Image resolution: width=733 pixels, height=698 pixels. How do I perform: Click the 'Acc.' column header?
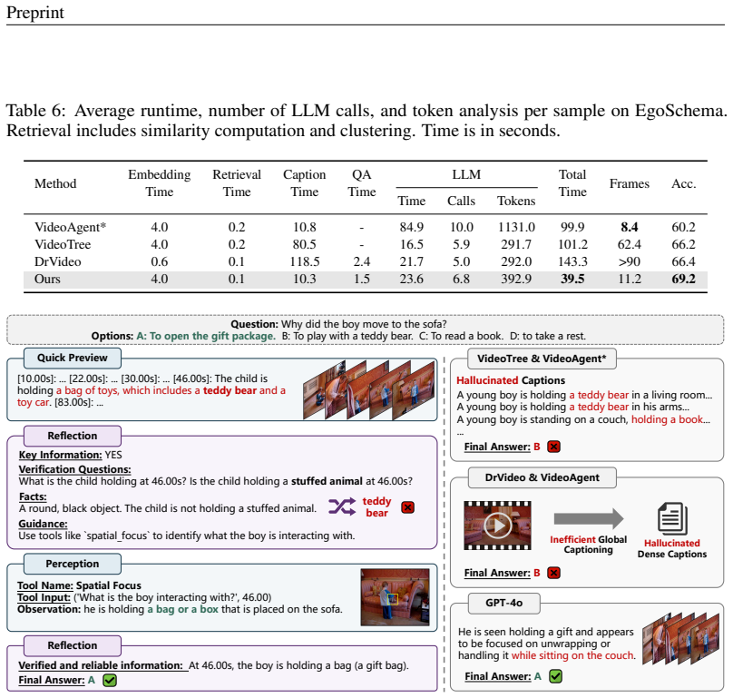click(x=683, y=183)
